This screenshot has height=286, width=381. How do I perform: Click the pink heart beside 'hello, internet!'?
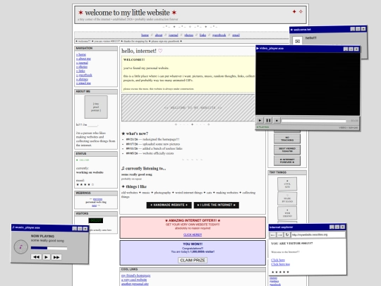coord(160,51)
